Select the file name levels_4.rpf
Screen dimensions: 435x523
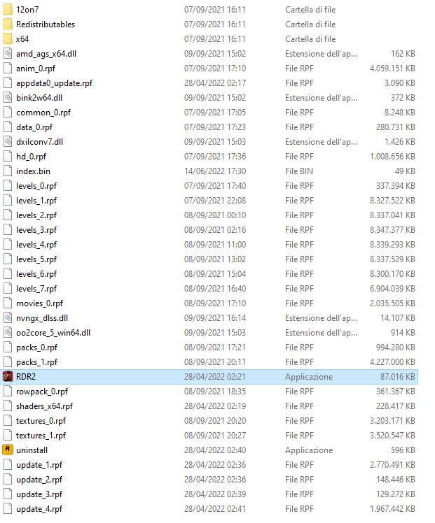point(36,245)
